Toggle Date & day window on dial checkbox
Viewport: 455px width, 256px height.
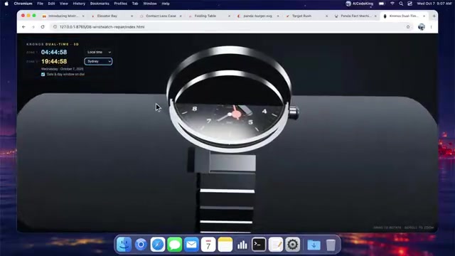point(43,74)
